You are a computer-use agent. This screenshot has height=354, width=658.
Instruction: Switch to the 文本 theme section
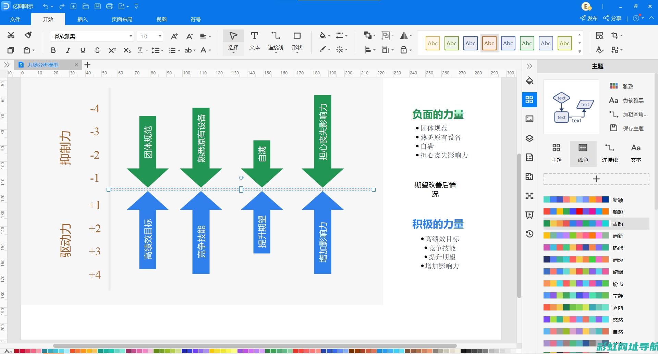[x=636, y=153]
